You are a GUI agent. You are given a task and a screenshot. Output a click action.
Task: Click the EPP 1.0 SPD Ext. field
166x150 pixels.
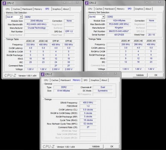click(69, 32)
